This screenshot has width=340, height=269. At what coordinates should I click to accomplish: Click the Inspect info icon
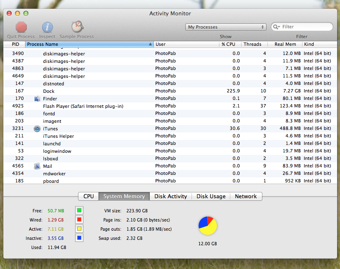(47, 27)
